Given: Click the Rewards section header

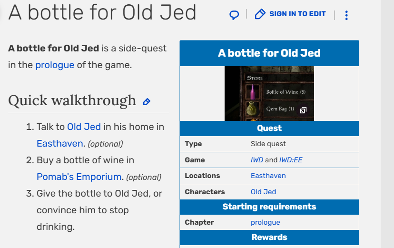Looking at the screenshot, I should (x=269, y=237).
